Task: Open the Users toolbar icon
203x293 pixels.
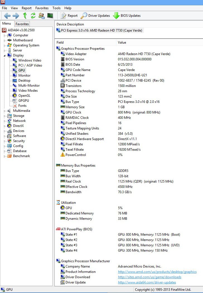Action: pos(42,16)
